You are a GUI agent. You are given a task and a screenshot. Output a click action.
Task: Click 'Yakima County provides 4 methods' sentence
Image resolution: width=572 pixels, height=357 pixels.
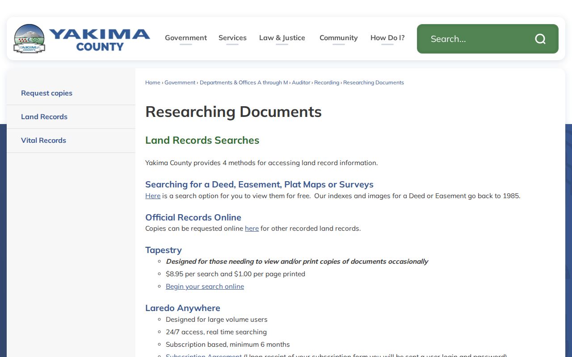pos(261,163)
